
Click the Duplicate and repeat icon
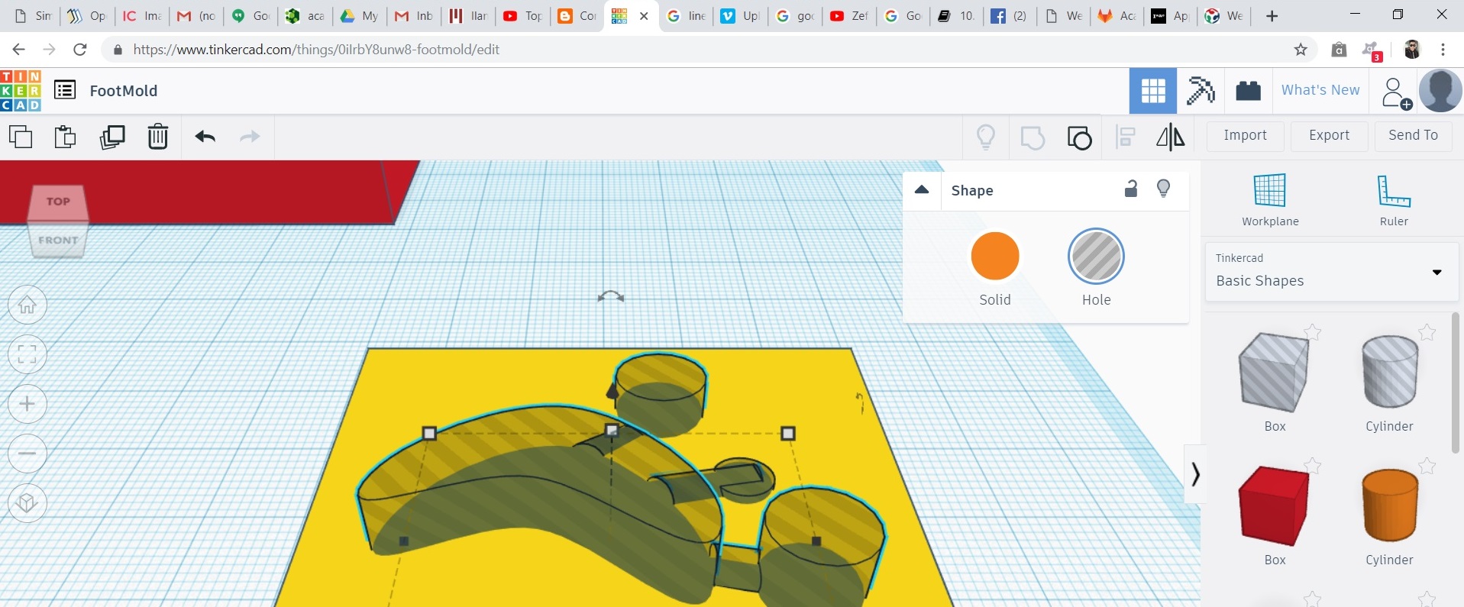[112, 137]
